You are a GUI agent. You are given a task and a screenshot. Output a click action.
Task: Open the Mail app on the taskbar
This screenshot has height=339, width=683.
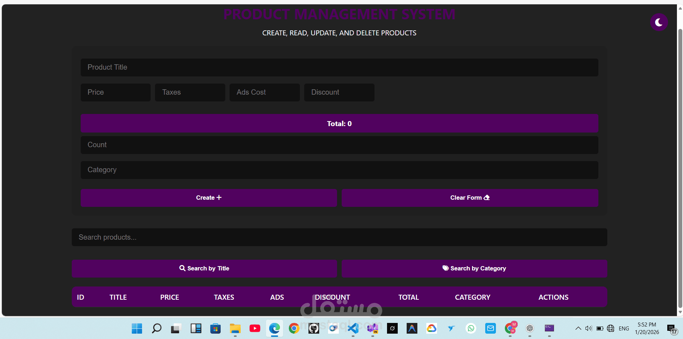(490, 328)
